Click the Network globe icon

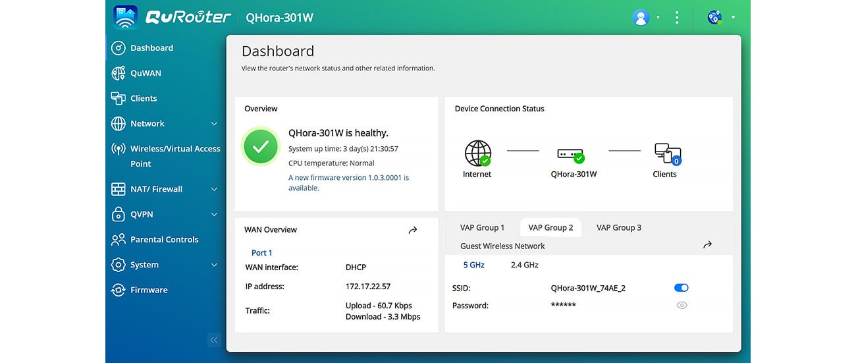coord(118,123)
